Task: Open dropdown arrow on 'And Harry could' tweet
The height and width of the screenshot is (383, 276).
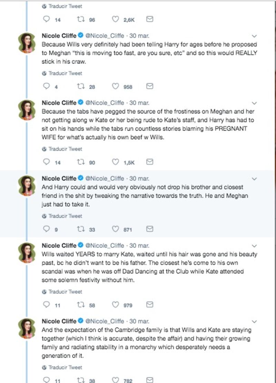Action: (x=254, y=179)
